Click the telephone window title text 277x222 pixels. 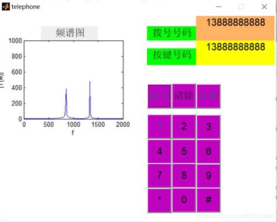tap(26, 7)
